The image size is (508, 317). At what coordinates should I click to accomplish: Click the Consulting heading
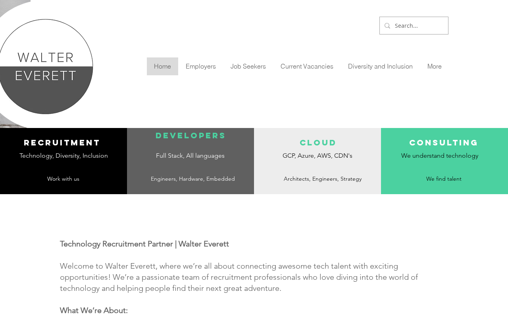point(444,143)
